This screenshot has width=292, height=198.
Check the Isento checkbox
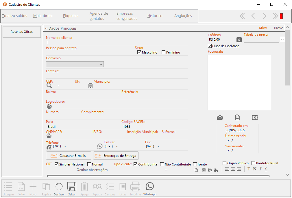(195, 164)
